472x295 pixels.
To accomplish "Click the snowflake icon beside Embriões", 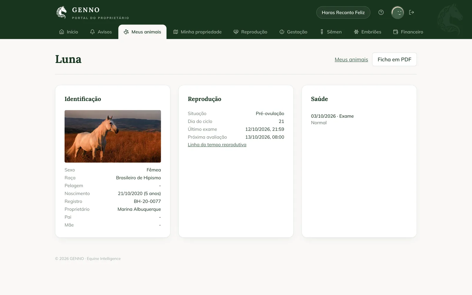I will tap(356, 32).
